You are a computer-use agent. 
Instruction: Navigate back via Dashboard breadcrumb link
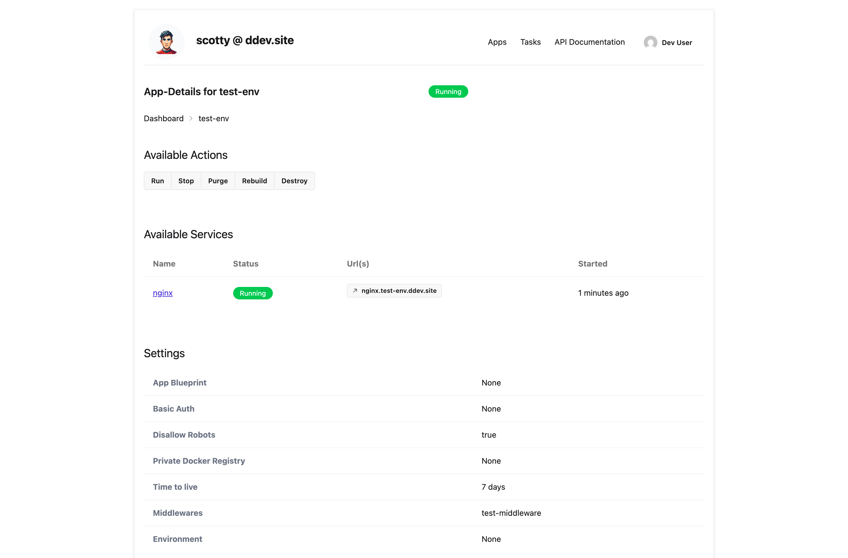pos(163,118)
